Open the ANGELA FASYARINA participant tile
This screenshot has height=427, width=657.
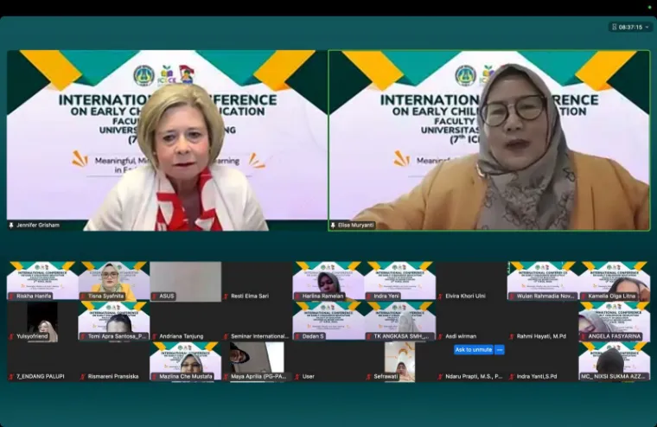click(614, 320)
